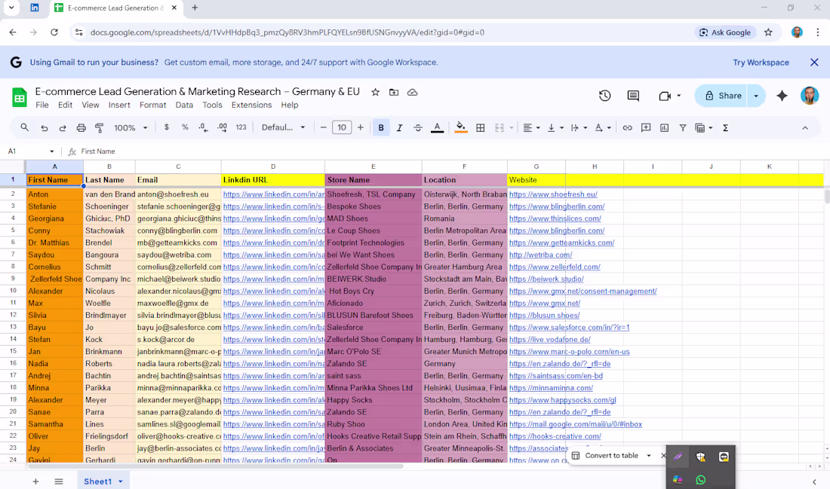
Task: Open the functions list via the Sigma icon
Action: [726, 127]
